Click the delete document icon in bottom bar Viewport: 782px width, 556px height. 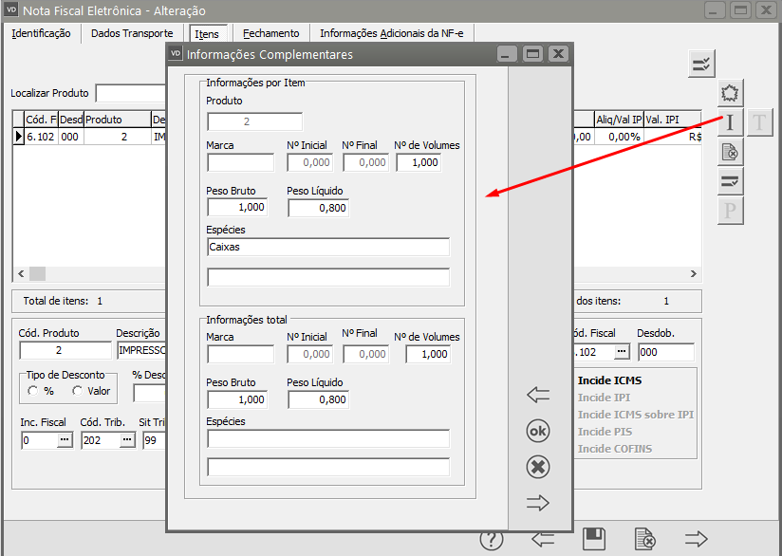click(644, 539)
